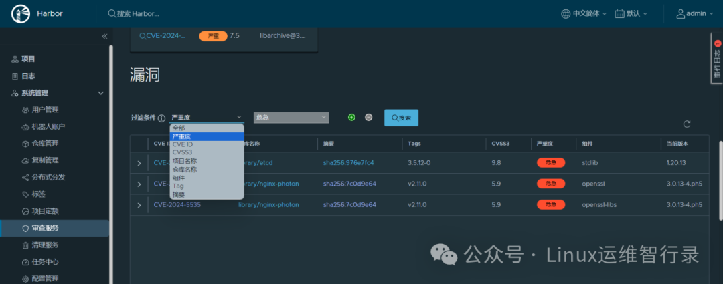Viewport: 723px width, 284px height.
Task: Click the 用户管理 users icon
Action: [25, 110]
